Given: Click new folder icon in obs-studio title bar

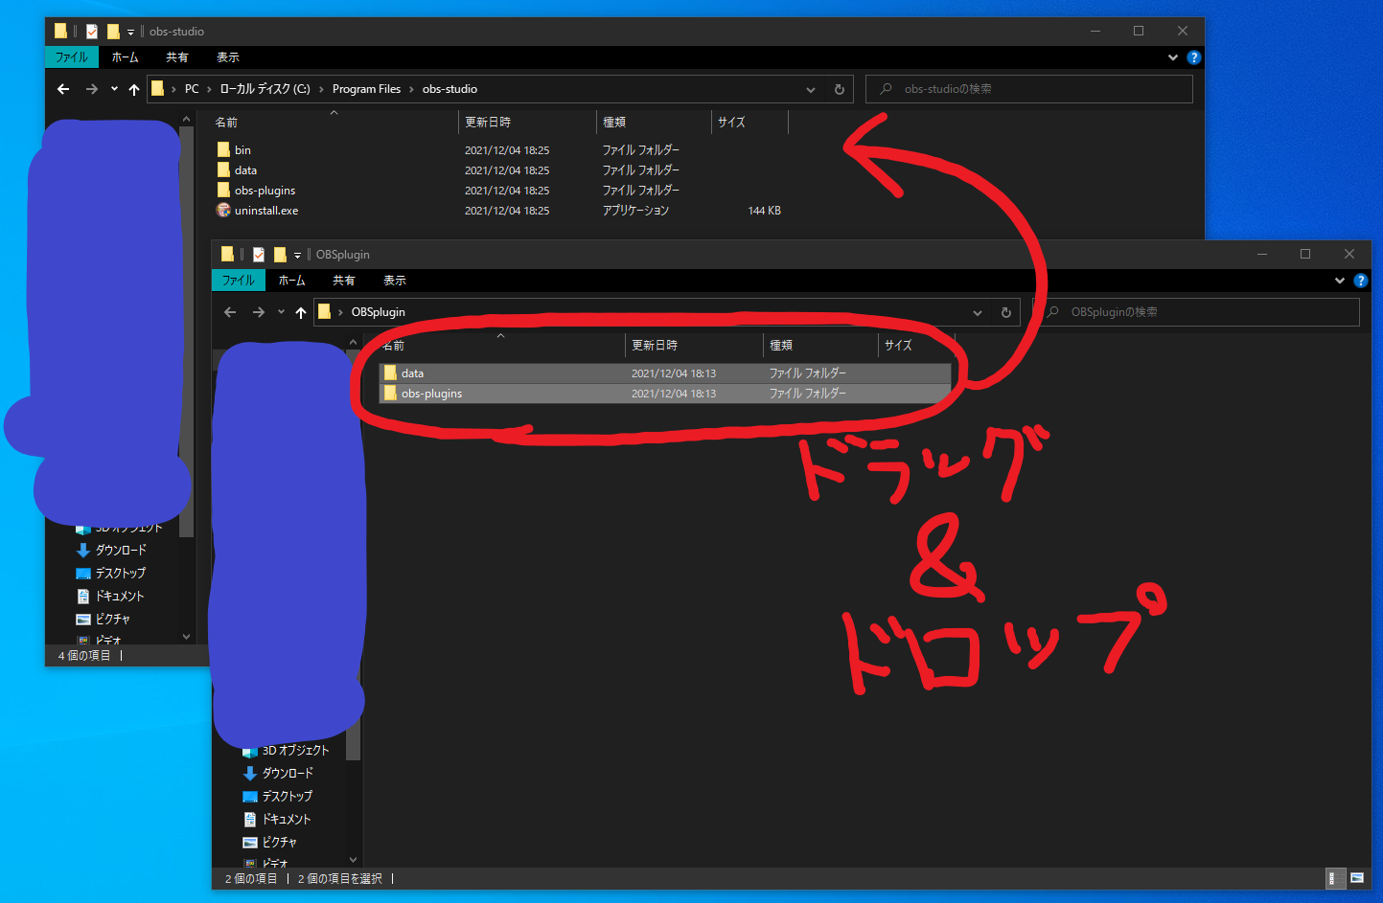Looking at the screenshot, I should (113, 32).
